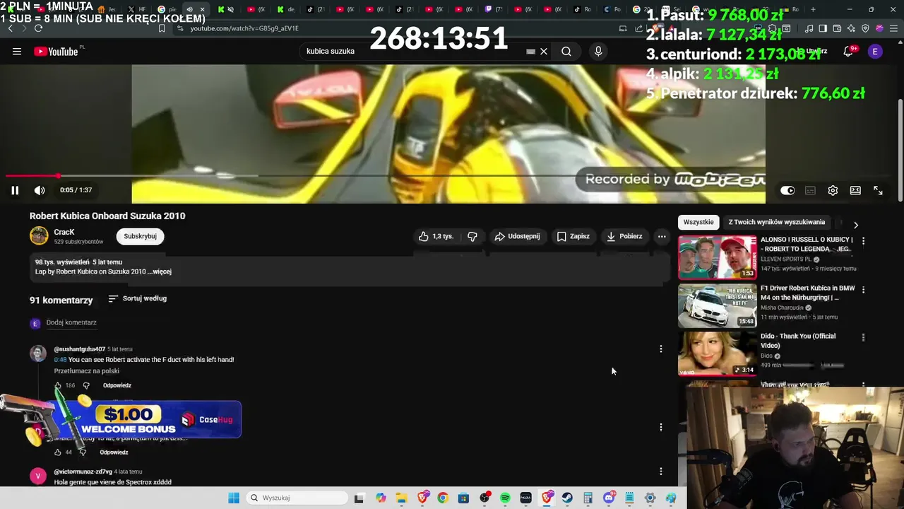Image resolution: width=904 pixels, height=509 pixels.
Task: Download the video via Pobierz
Action: tap(624, 236)
